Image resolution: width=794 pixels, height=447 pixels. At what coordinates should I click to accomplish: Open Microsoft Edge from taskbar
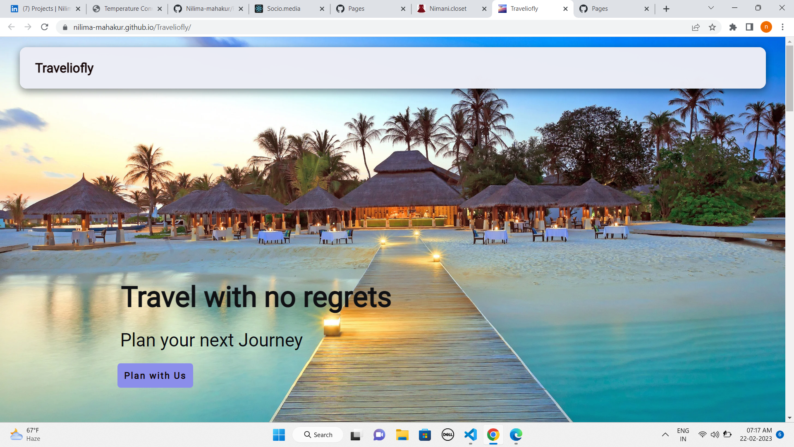pos(516,435)
